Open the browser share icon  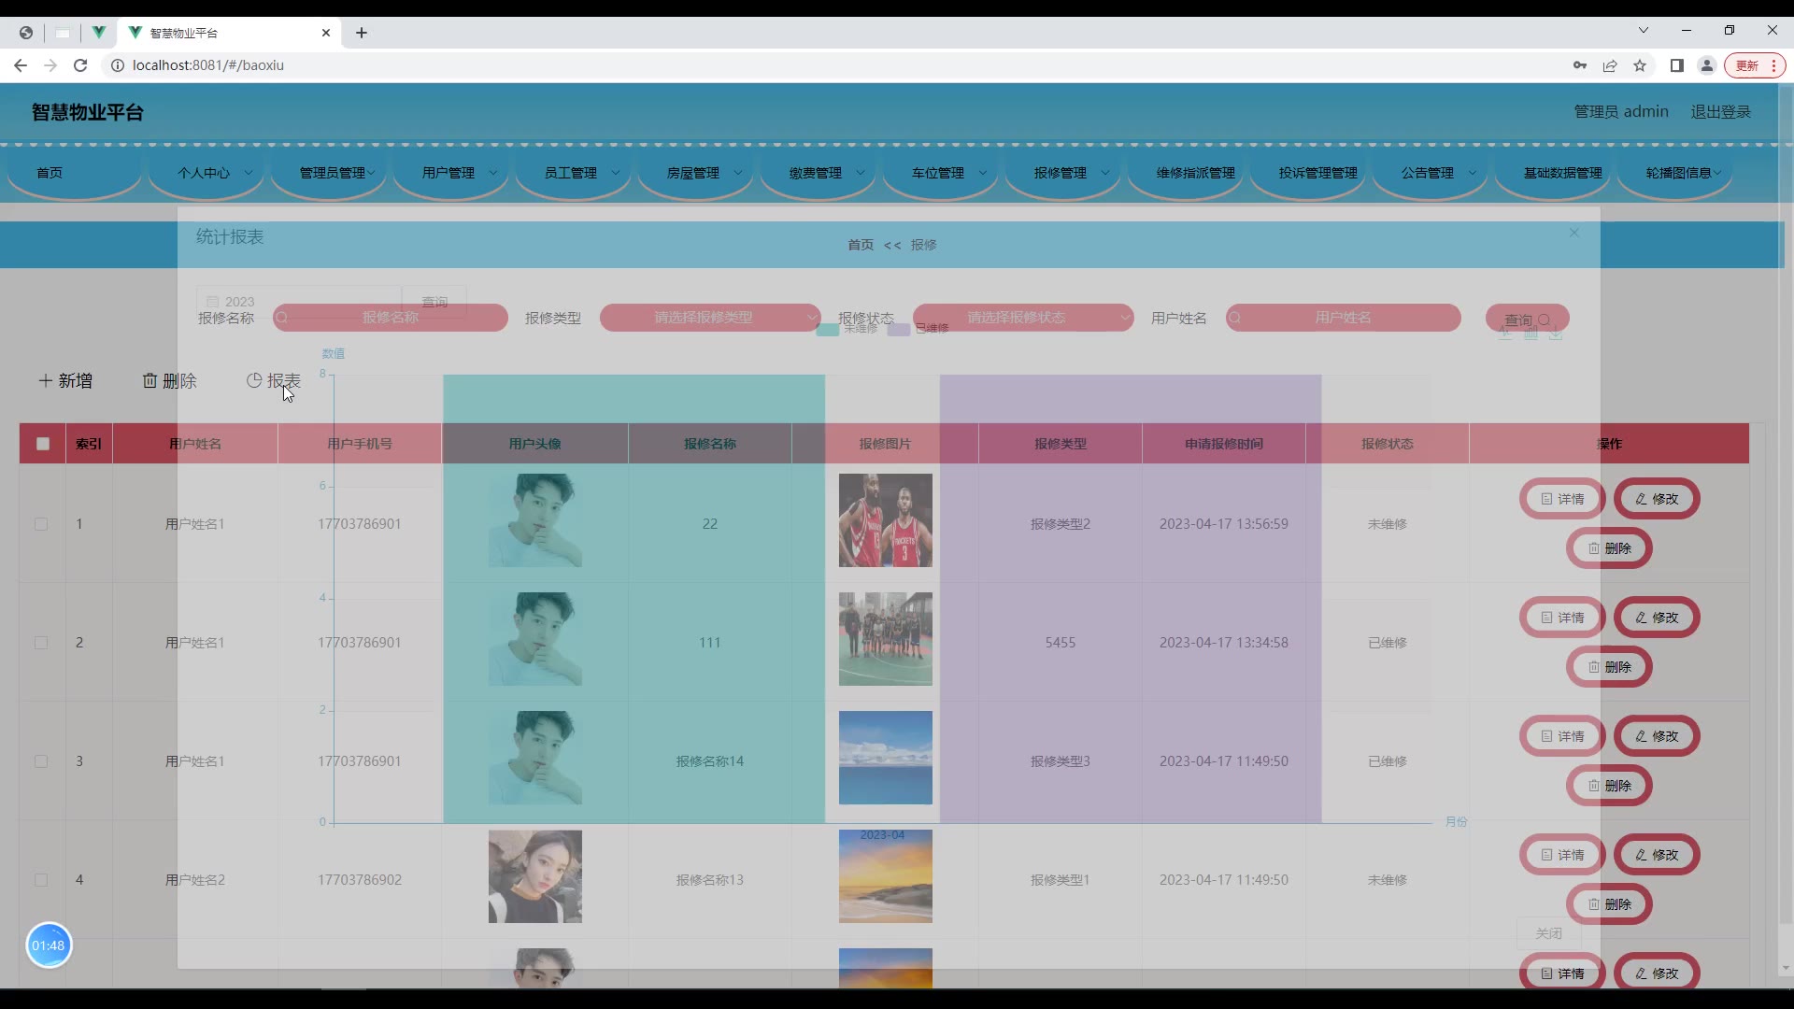[1610, 65]
